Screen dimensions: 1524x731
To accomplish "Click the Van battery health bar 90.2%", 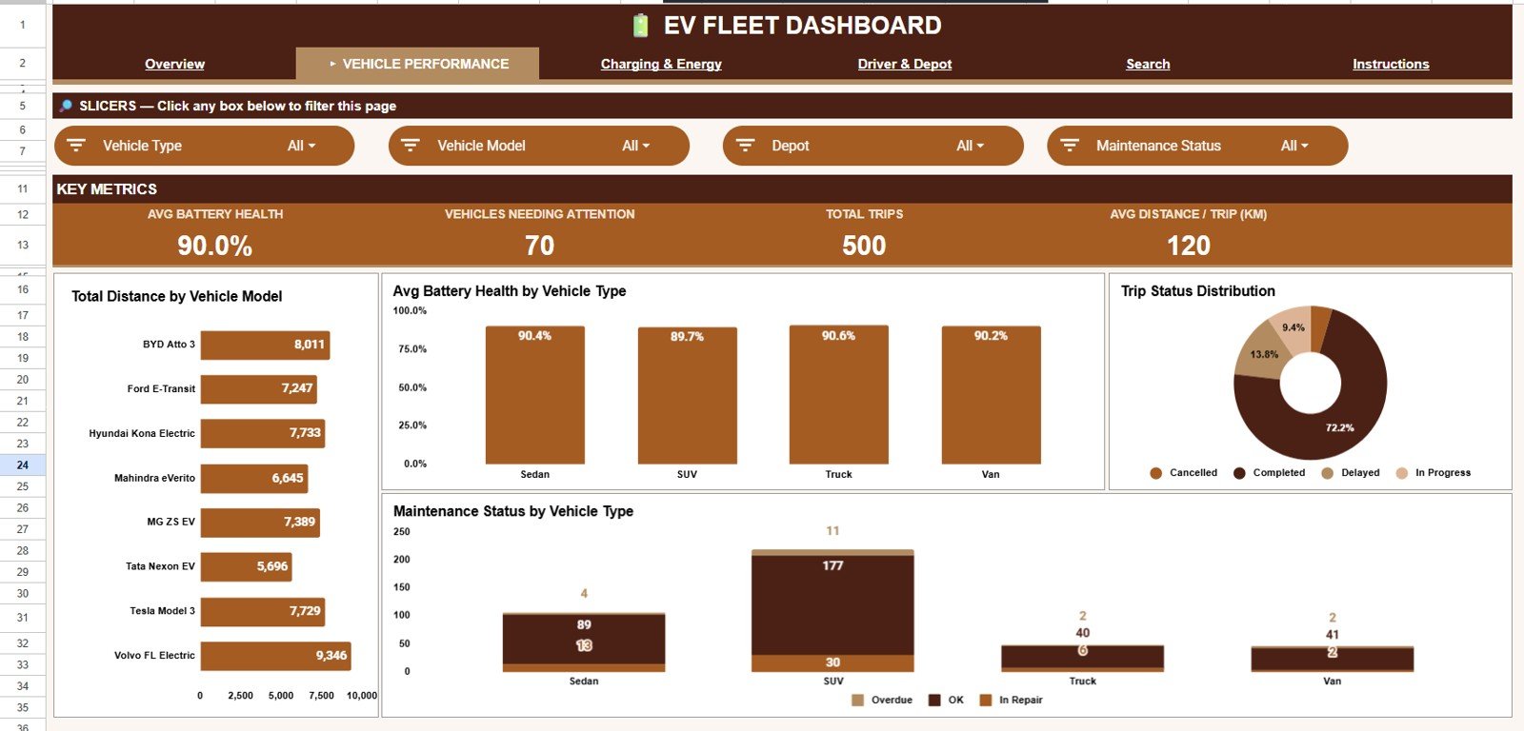I will 991,395.
